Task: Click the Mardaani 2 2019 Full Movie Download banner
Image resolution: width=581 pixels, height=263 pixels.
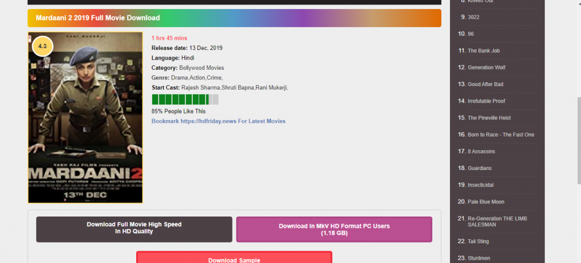Action: (x=234, y=18)
